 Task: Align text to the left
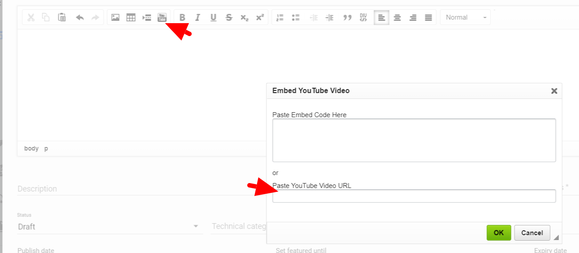pyautogui.click(x=382, y=17)
